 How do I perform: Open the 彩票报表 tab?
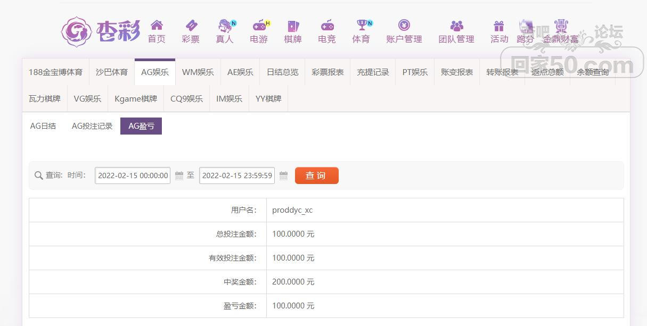(327, 72)
